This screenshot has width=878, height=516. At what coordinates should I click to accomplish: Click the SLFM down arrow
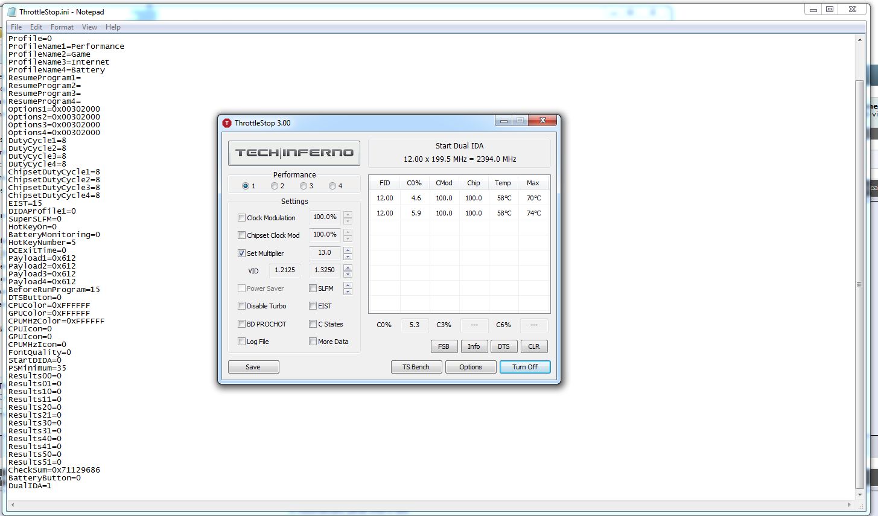tap(348, 292)
